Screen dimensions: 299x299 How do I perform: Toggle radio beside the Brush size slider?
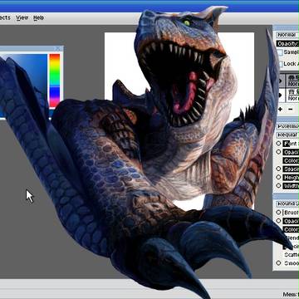point(278,213)
